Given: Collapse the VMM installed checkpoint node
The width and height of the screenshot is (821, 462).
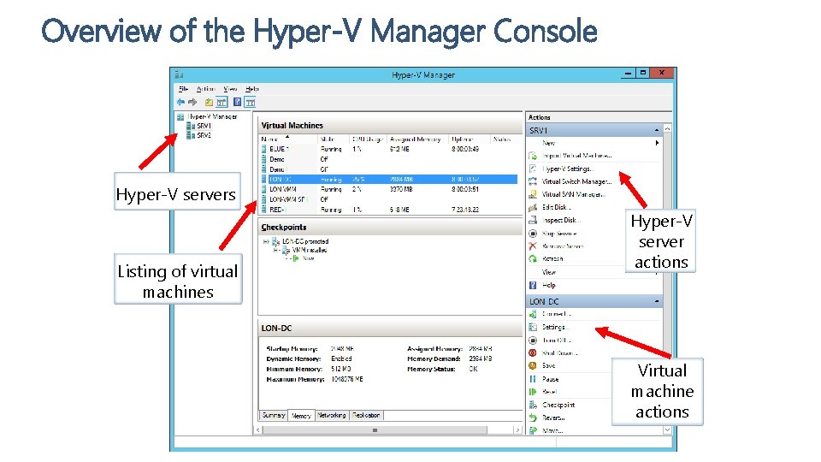Looking at the screenshot, I should pos(276,251).
